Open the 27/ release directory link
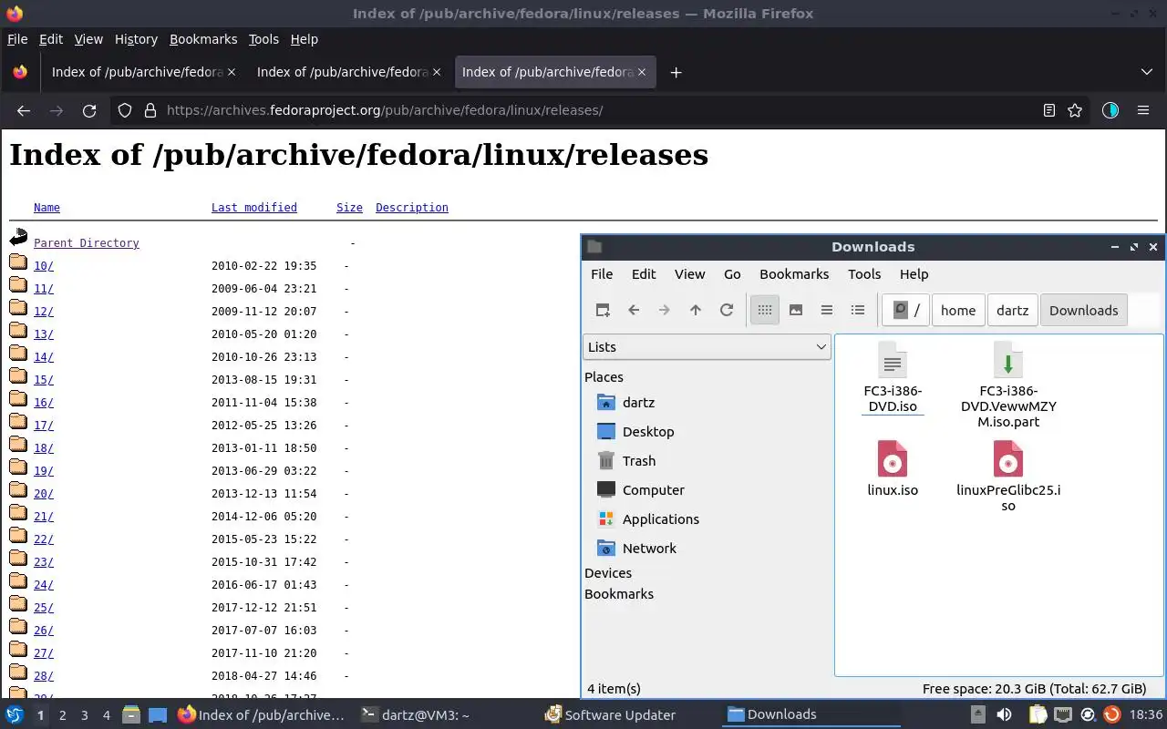1167x729 pixels. (44, 653)
